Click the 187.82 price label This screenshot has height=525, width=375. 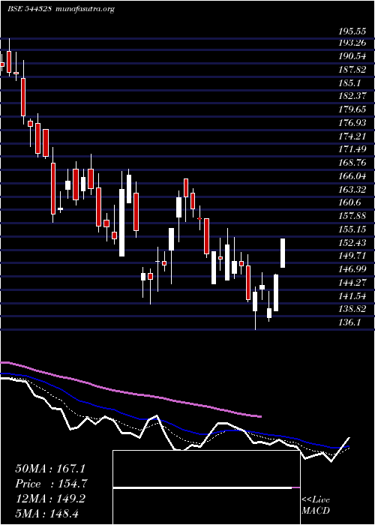[x=352, y=69]
